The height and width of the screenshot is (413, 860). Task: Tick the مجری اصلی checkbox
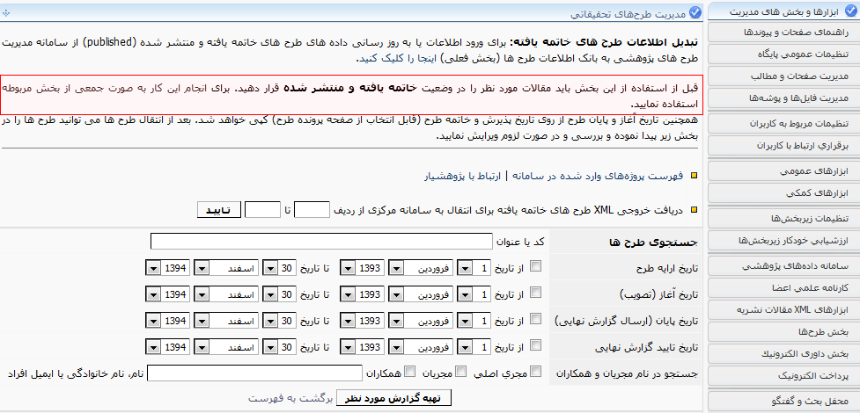coord(536,373)
